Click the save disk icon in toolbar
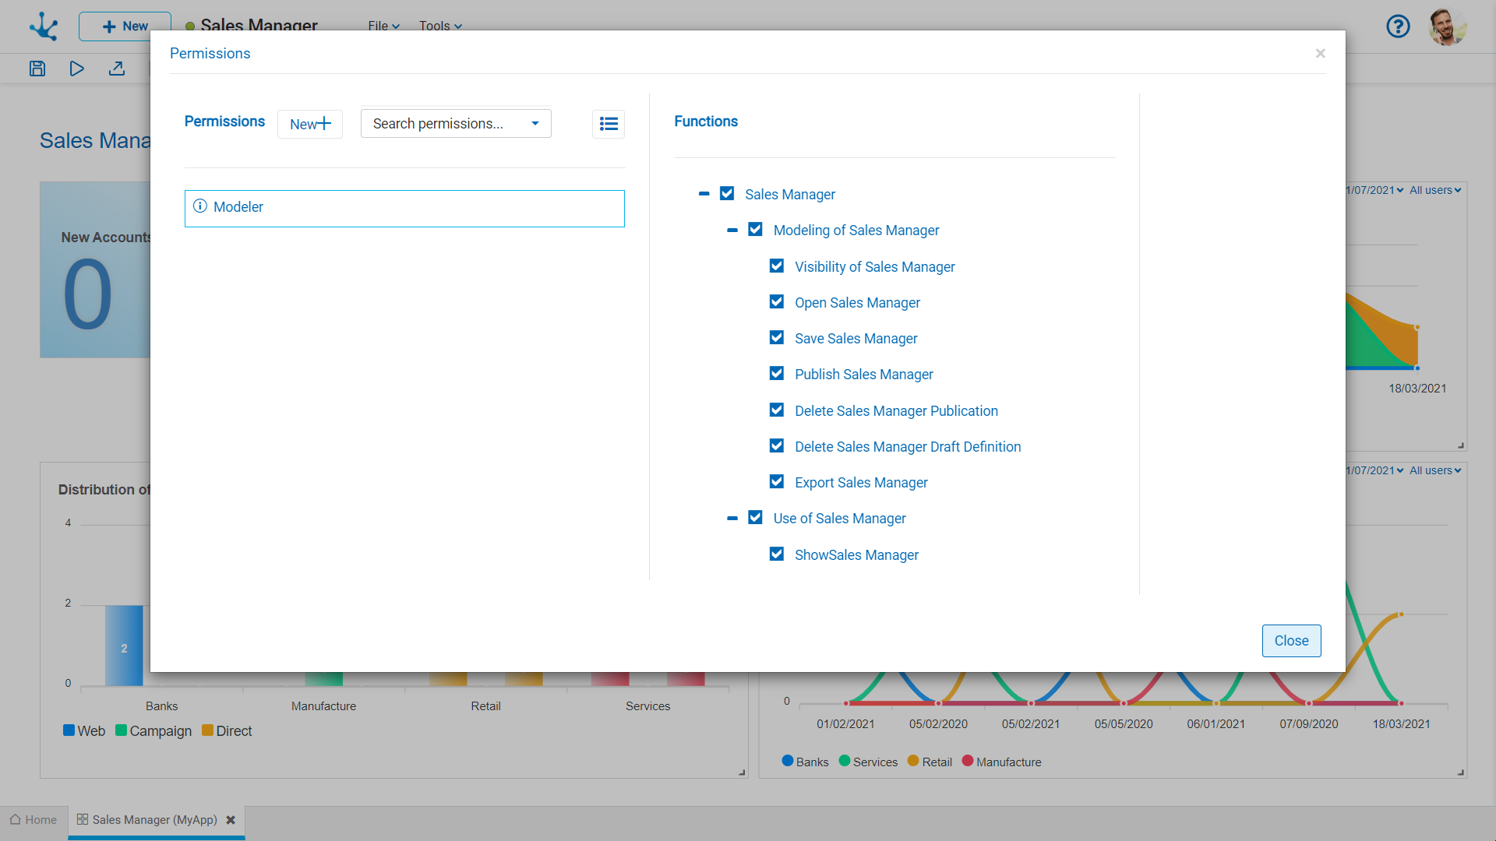 point(37,69)
